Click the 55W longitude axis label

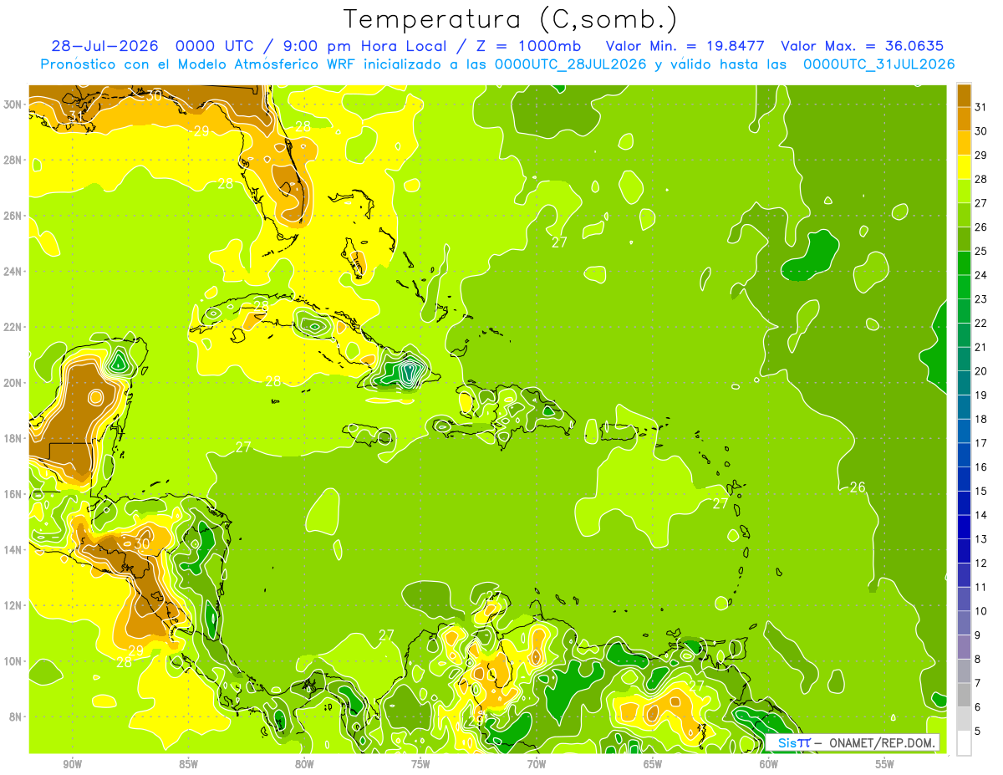pyautogui.click(x=884, y=763)
